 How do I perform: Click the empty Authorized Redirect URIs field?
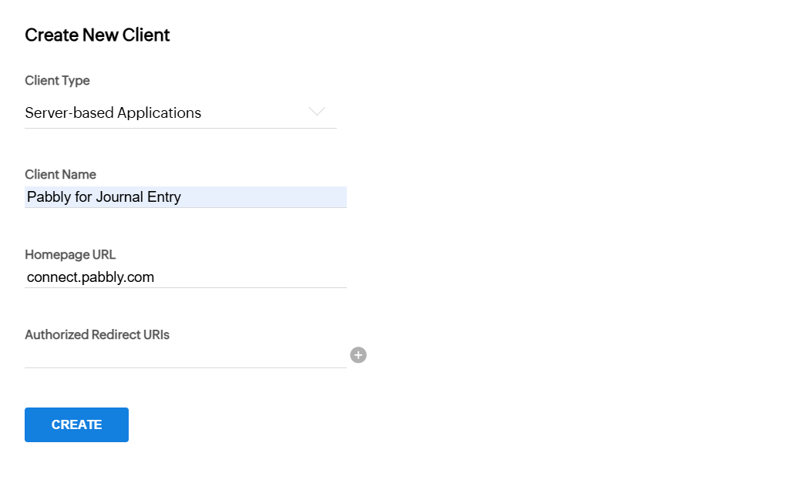[186, 357]
